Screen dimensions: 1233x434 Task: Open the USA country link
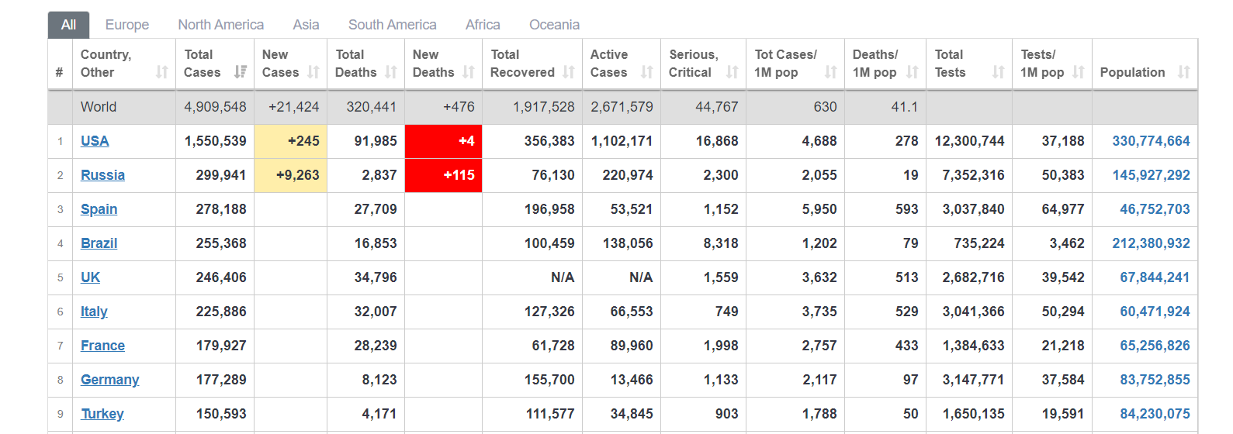click(x=95, y=141)
